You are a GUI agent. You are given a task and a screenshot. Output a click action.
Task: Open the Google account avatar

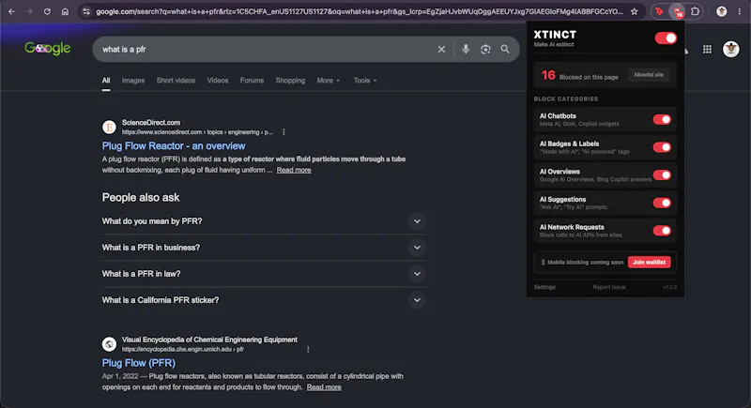(731, 49)
